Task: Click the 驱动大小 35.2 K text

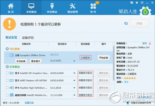Action: point(125,70)
